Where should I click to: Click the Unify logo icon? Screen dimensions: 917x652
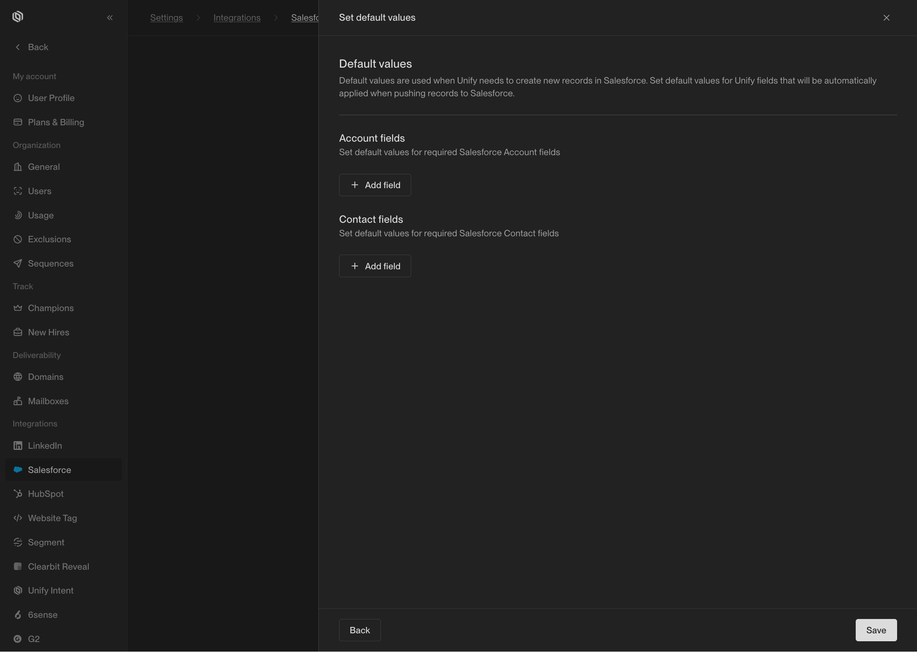18,17
